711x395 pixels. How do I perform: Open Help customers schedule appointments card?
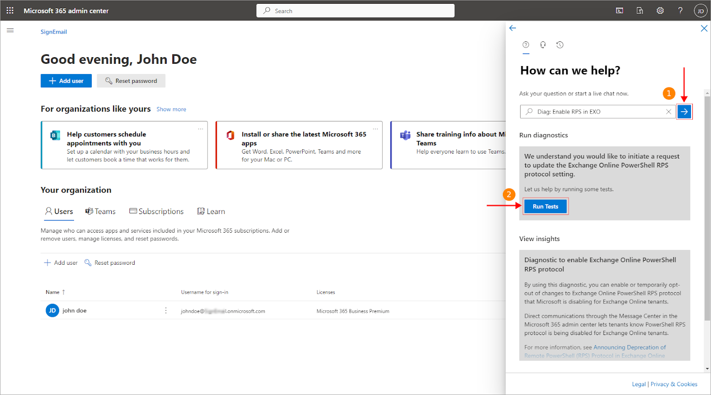click(x=124, y=145)
